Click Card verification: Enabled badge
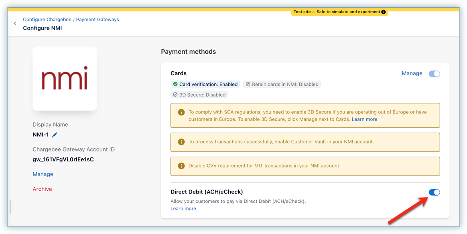Screen dimensions: 467x234 (205, 84)
